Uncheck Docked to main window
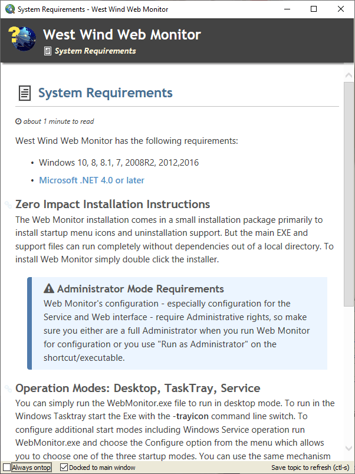This screenshot has width=355, height=474. click(64, 468)
